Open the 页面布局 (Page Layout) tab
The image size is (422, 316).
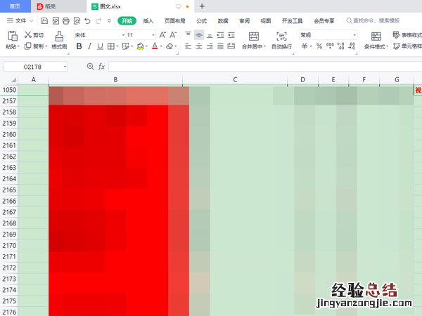pos(175,21)
